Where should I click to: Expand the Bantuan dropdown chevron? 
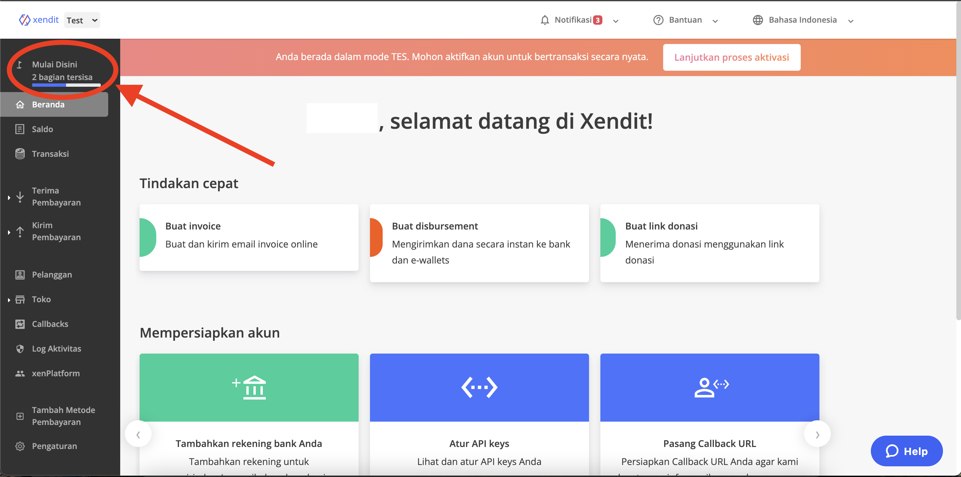[715, 21]
